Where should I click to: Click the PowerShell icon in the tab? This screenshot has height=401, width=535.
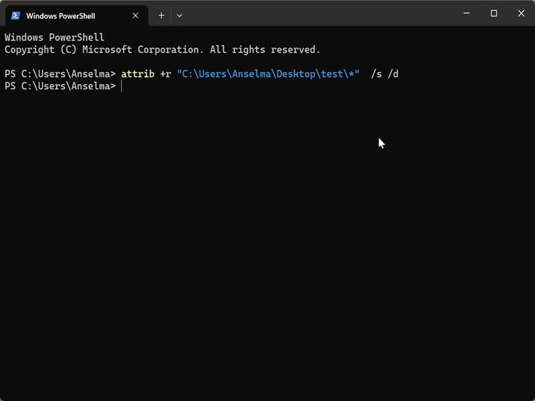tap(15, 15)
